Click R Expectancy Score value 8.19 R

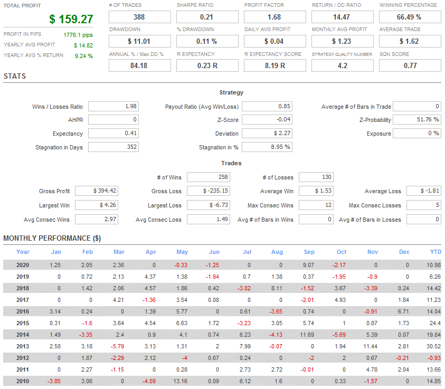[x=274, y=65]
